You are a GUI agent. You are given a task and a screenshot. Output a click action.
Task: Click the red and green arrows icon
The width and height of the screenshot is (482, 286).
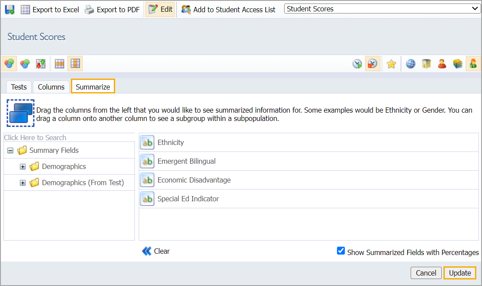[41, 64]
